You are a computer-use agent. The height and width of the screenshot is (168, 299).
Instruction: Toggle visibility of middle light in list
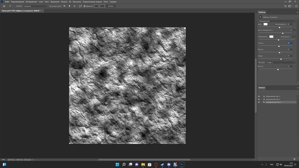259,99
